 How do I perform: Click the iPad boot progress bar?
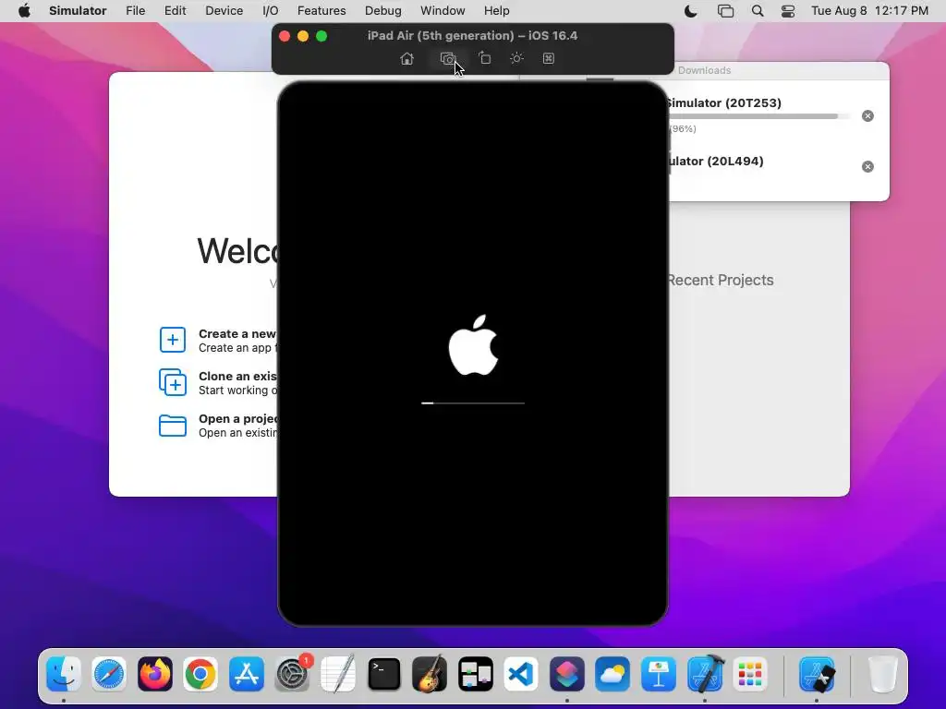coord(473,403)
